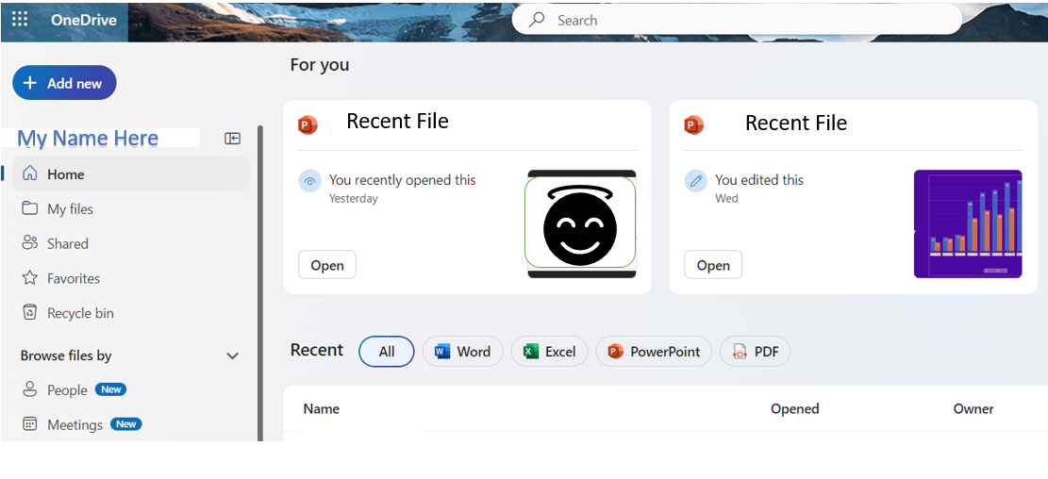Viewport: 1048px width, 479px height.
Task: Filter Recent by PowerPoint
Action: tap(654, 352)
